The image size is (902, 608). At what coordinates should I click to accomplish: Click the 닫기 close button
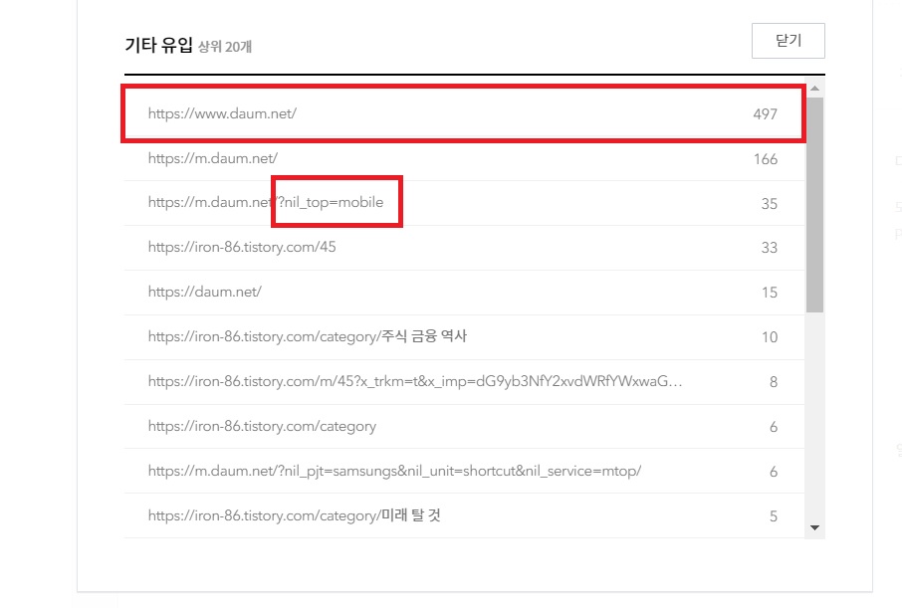789,41
